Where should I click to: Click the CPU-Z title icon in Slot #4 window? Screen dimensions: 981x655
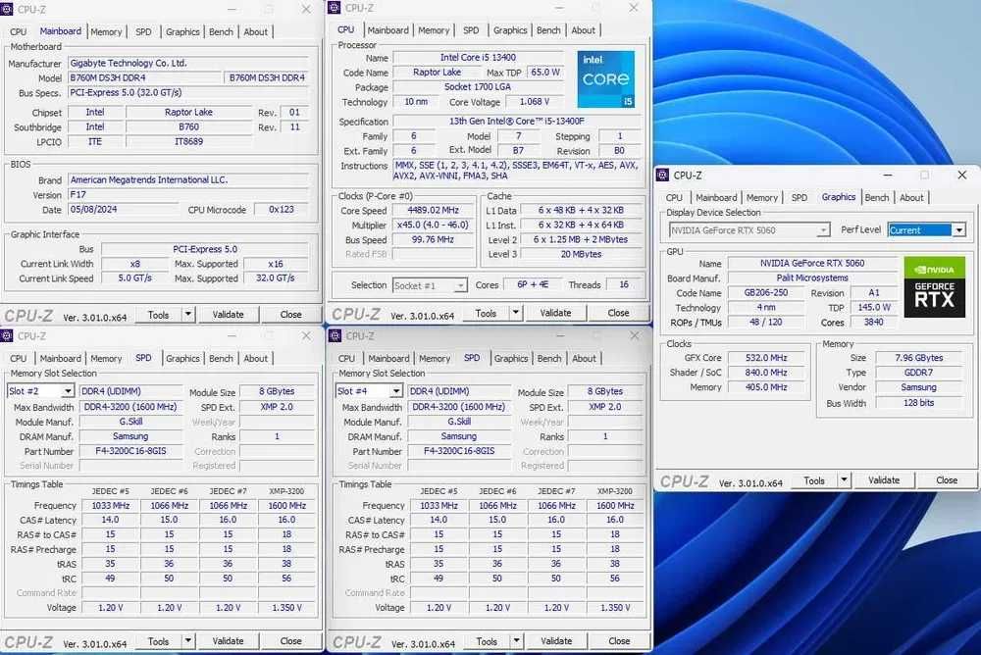click(x=335, y=336)
